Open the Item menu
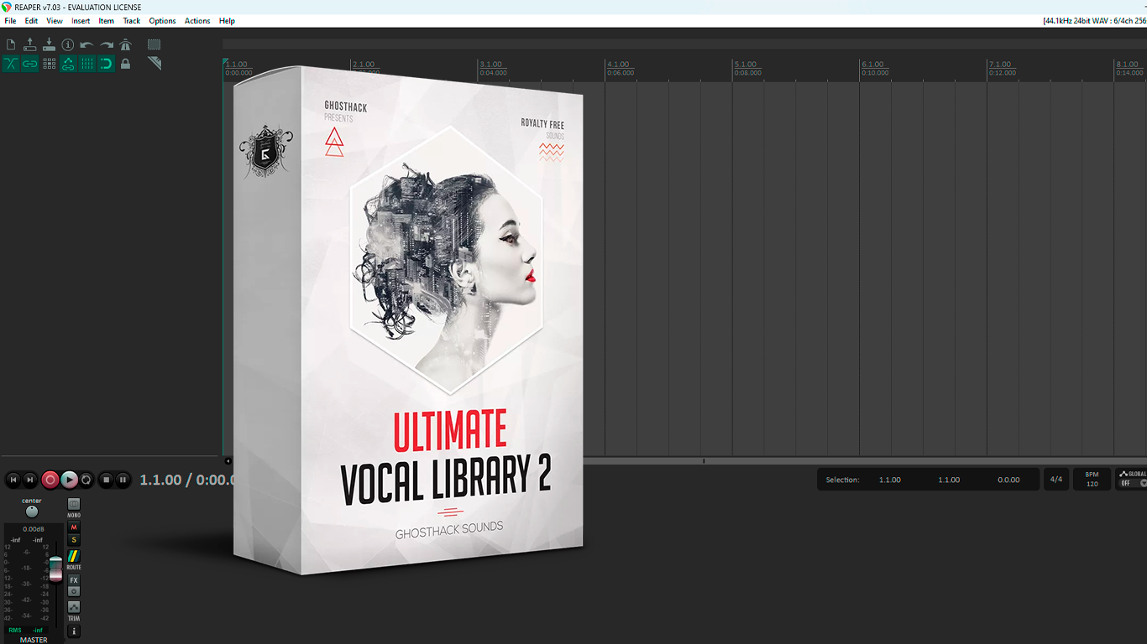1147x644 pixels. click(107, 21)
